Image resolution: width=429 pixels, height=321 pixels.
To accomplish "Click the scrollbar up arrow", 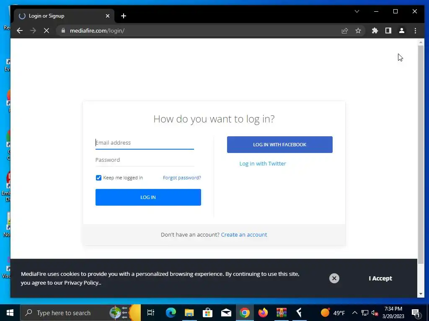I will tap(421, 42).
